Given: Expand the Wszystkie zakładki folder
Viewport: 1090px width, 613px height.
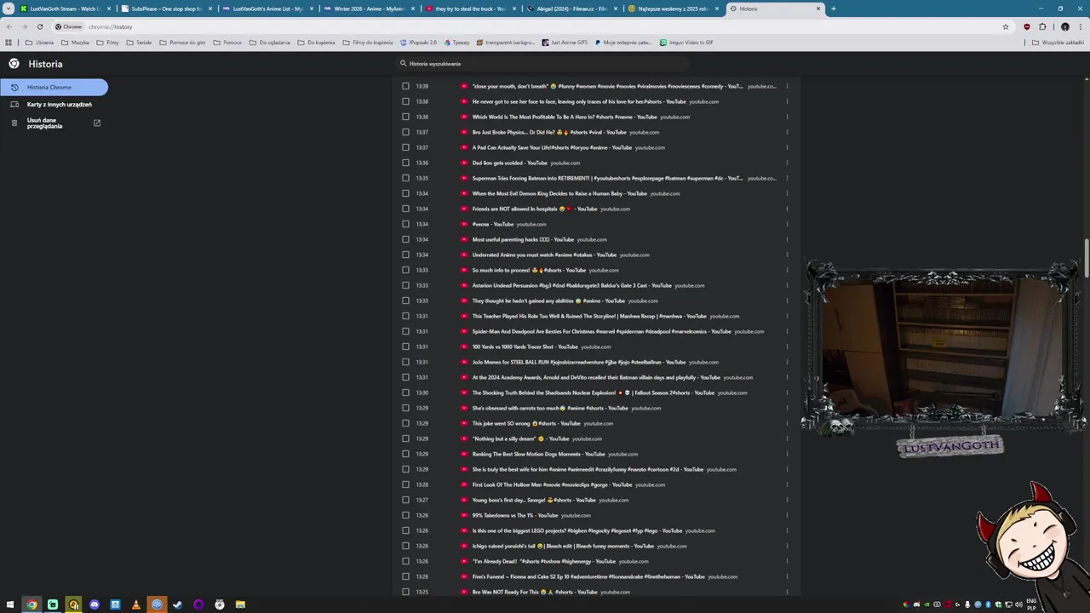Looking at the screenshot, I should coord(1058,42).
